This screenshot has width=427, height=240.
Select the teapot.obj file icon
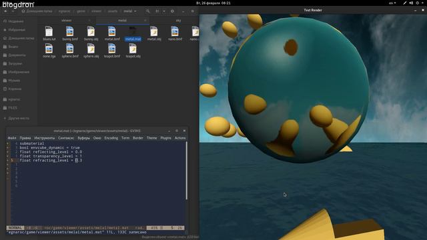[133, 49]
